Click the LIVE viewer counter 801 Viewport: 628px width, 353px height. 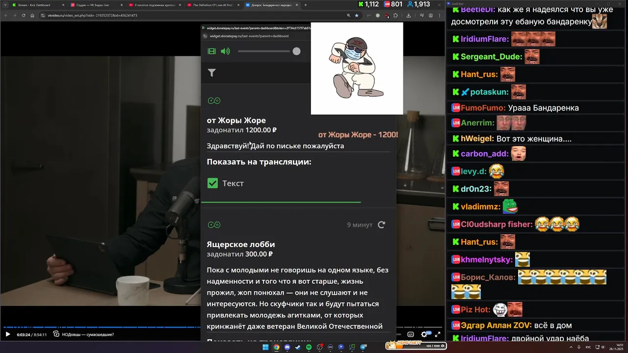(x=393, y=4)
